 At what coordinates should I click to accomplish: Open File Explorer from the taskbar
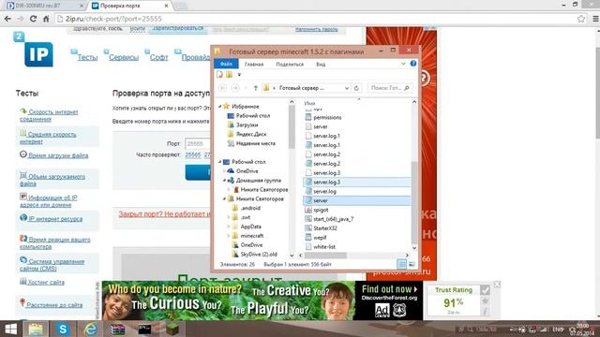point(36,329)
